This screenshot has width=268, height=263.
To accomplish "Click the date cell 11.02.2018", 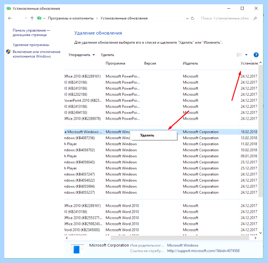I will pos(249,144).
